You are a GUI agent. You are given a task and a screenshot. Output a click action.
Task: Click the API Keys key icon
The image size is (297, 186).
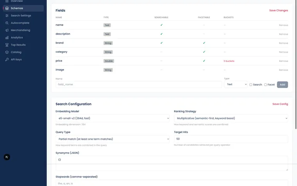(x=7, y=59)
